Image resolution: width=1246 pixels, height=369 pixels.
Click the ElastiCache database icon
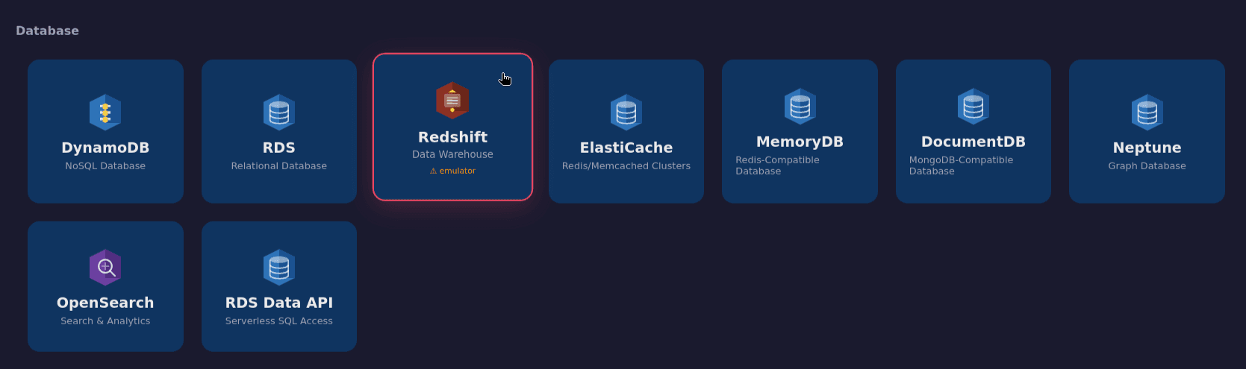626,113
